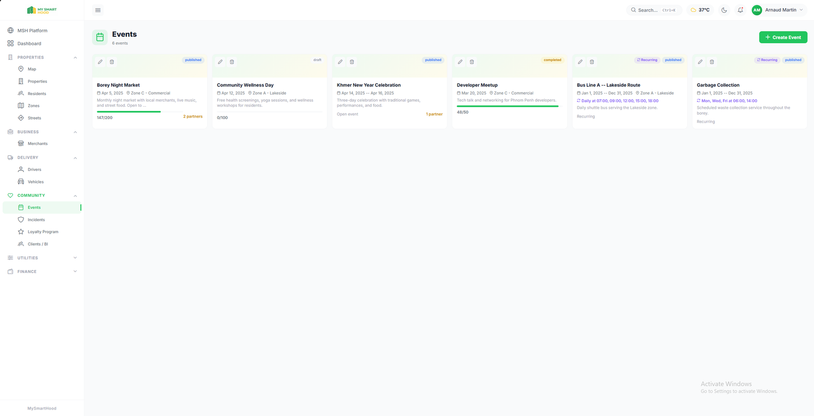The width and height of the screenshot is (814, 416).
Task: Open the Residents page
Action: point(42,94)
